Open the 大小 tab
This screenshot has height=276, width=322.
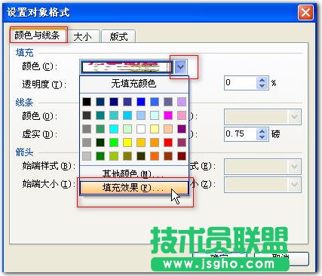tap(83, 37)
